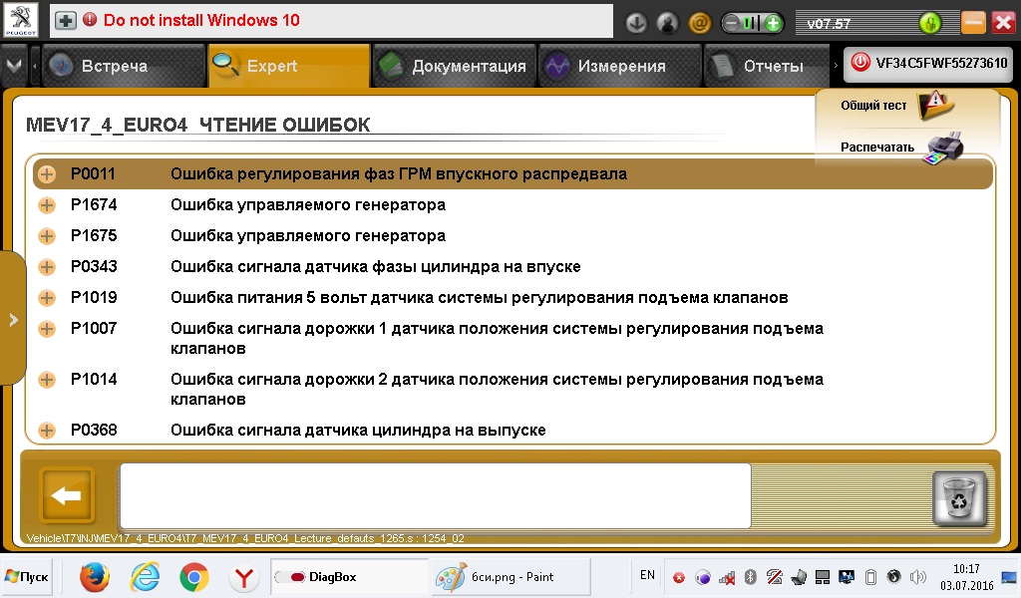The image size is (1021, 598).
Task: Click the Пуск start button
Action: tap(27, 577)
